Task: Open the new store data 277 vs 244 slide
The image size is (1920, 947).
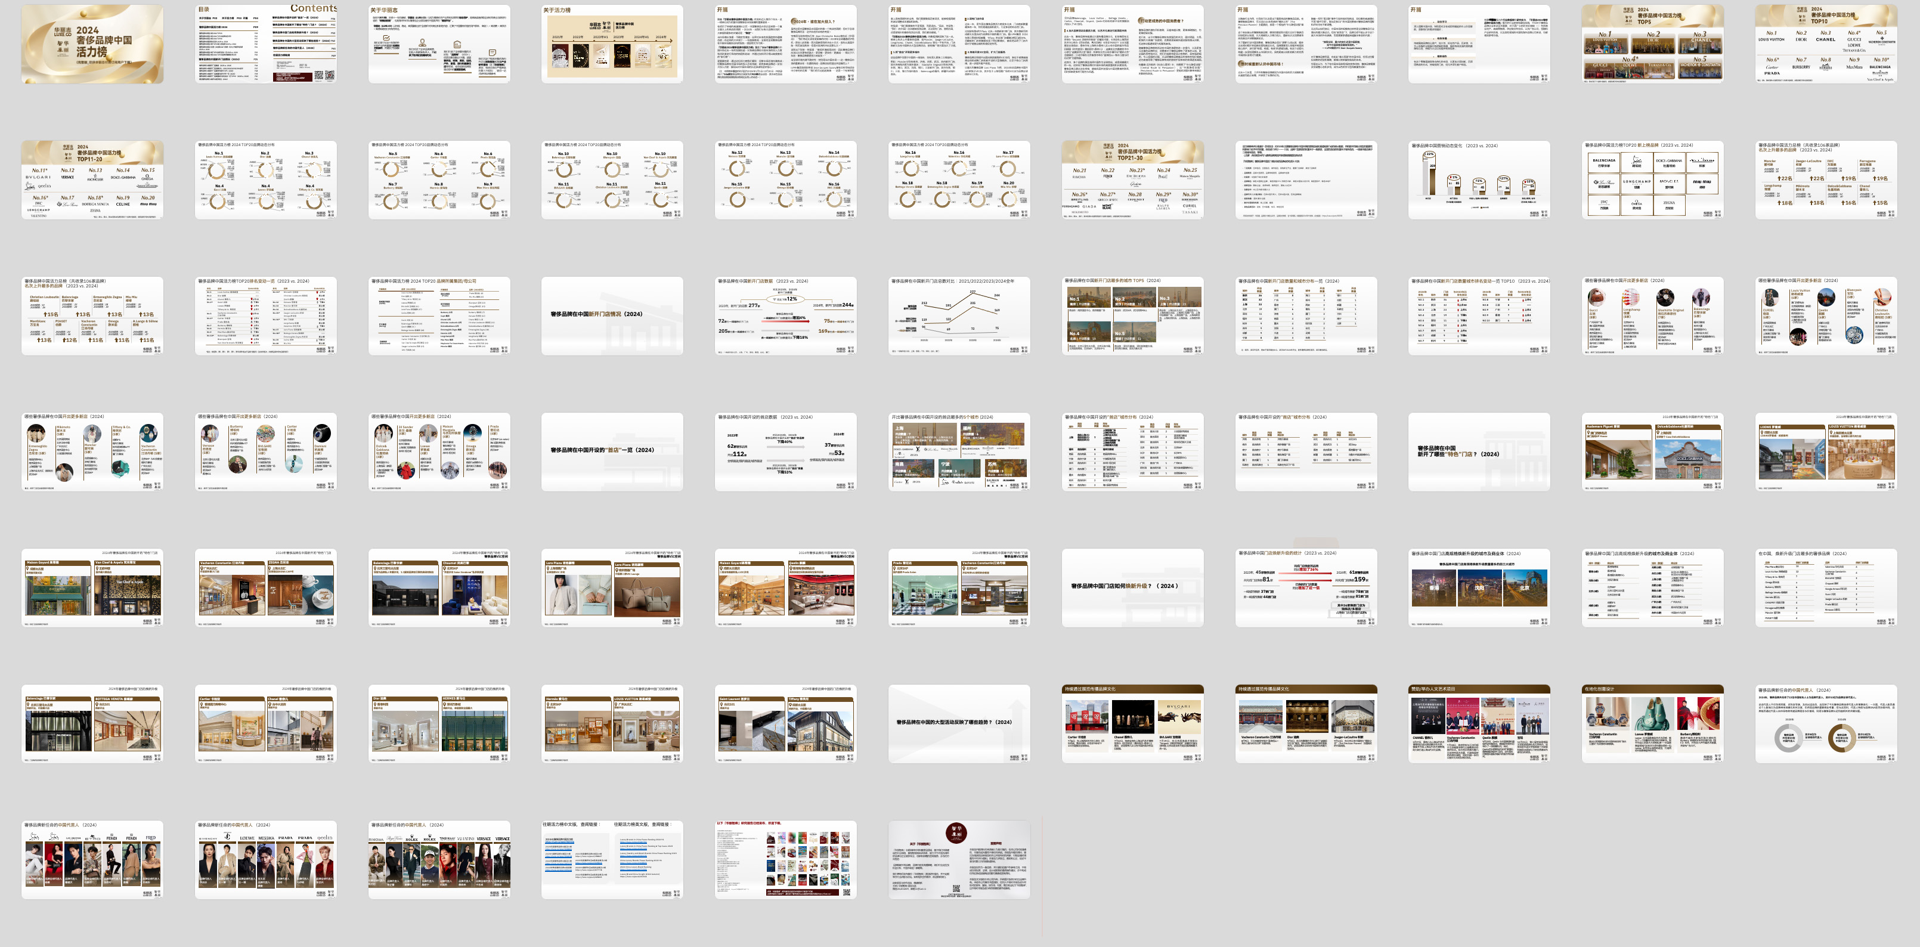Action: (x=785, y=315)
